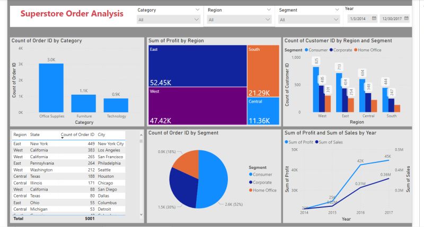Open the Segment slicer dropdown showing All
The height and width of the screenshot is (227, 424).
point(309,20)
